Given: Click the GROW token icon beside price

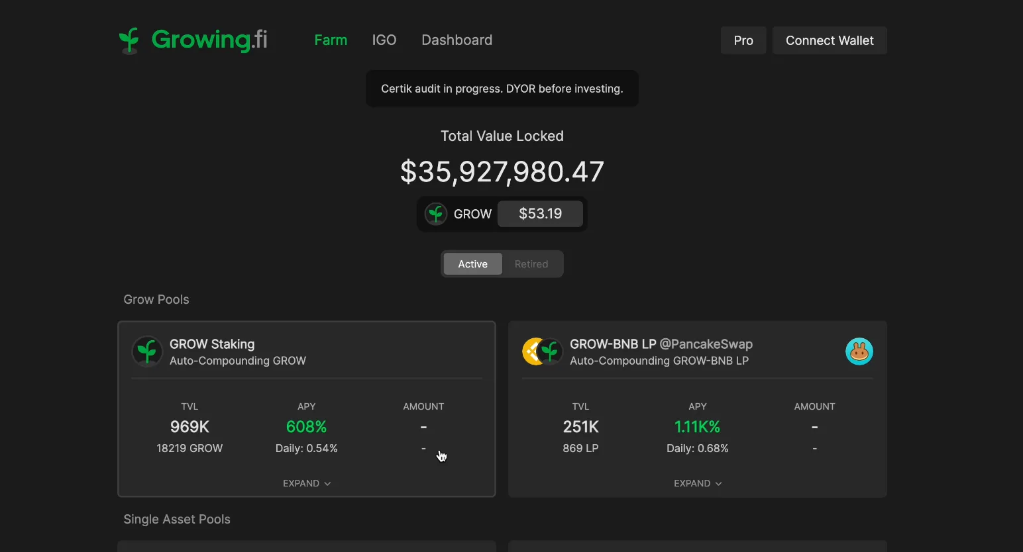Looking at the screenshot, I should pyautogui.click(x=436, y=214).
